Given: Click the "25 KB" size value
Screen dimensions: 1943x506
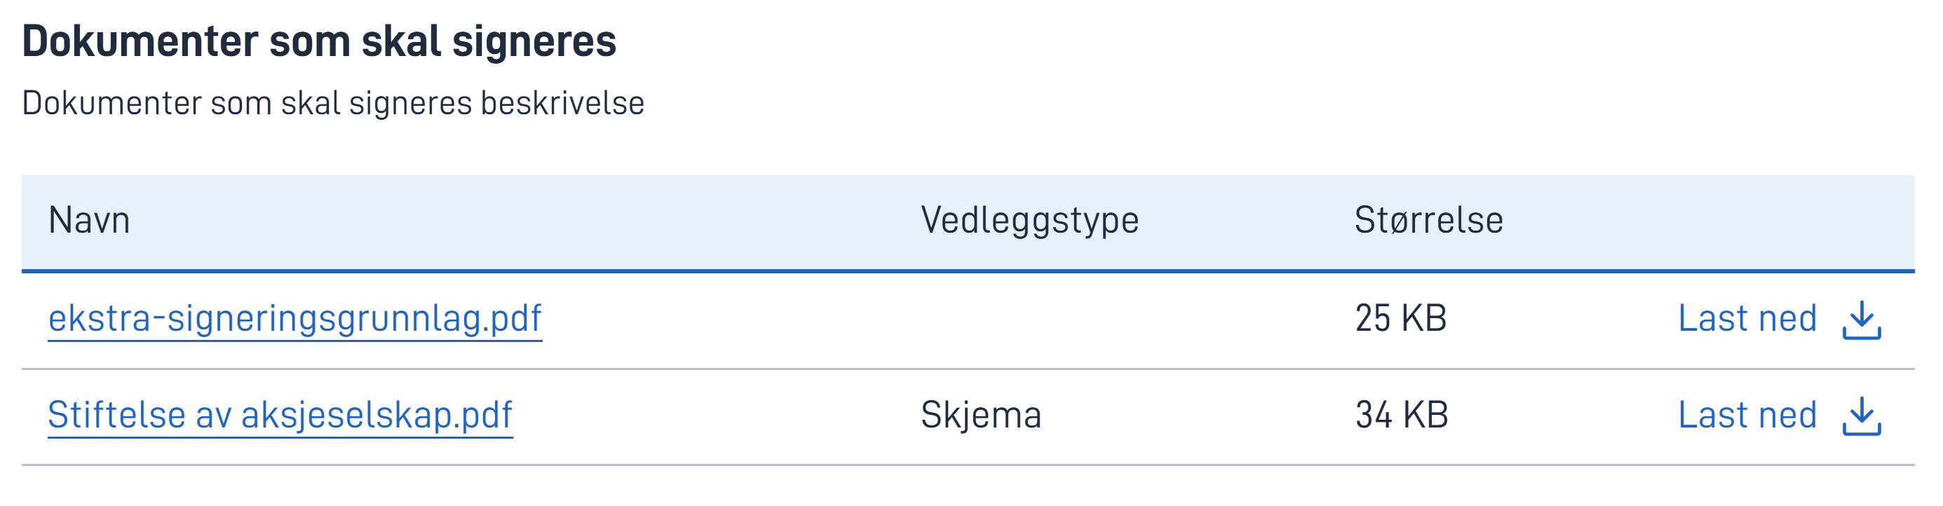Looking at the screenshot, I should pyautogui.click(x=1401, y=319).
